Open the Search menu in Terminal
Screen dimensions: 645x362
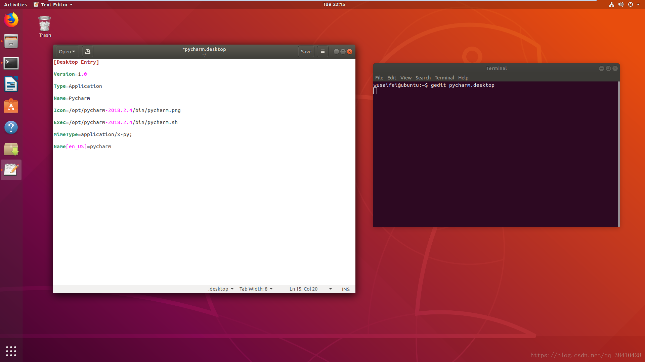coord(423,78)
